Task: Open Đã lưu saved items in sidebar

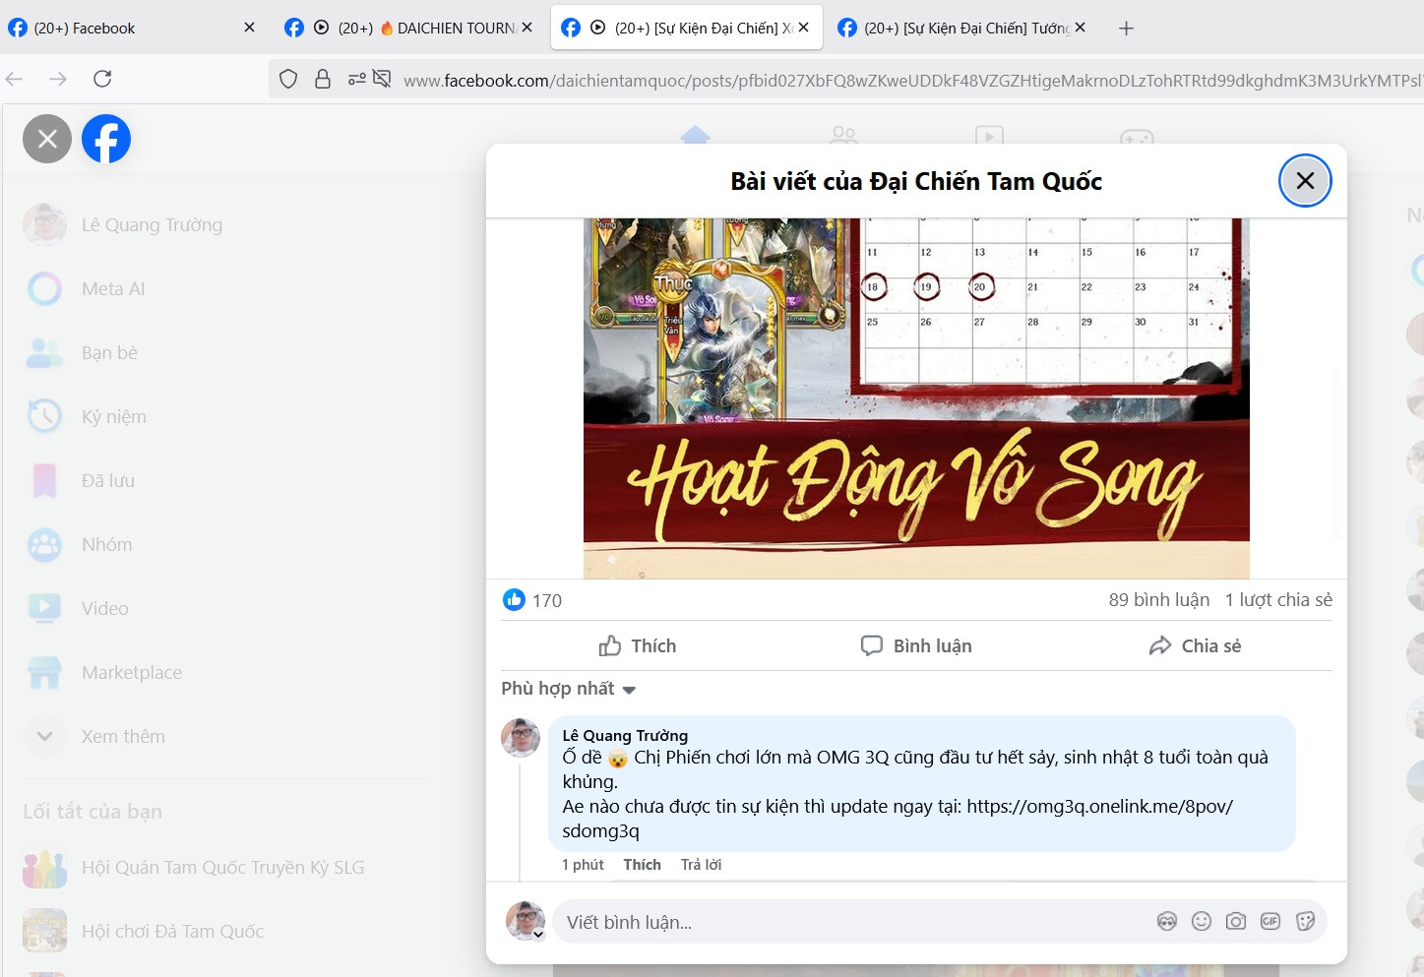Action: click(224, 481)
